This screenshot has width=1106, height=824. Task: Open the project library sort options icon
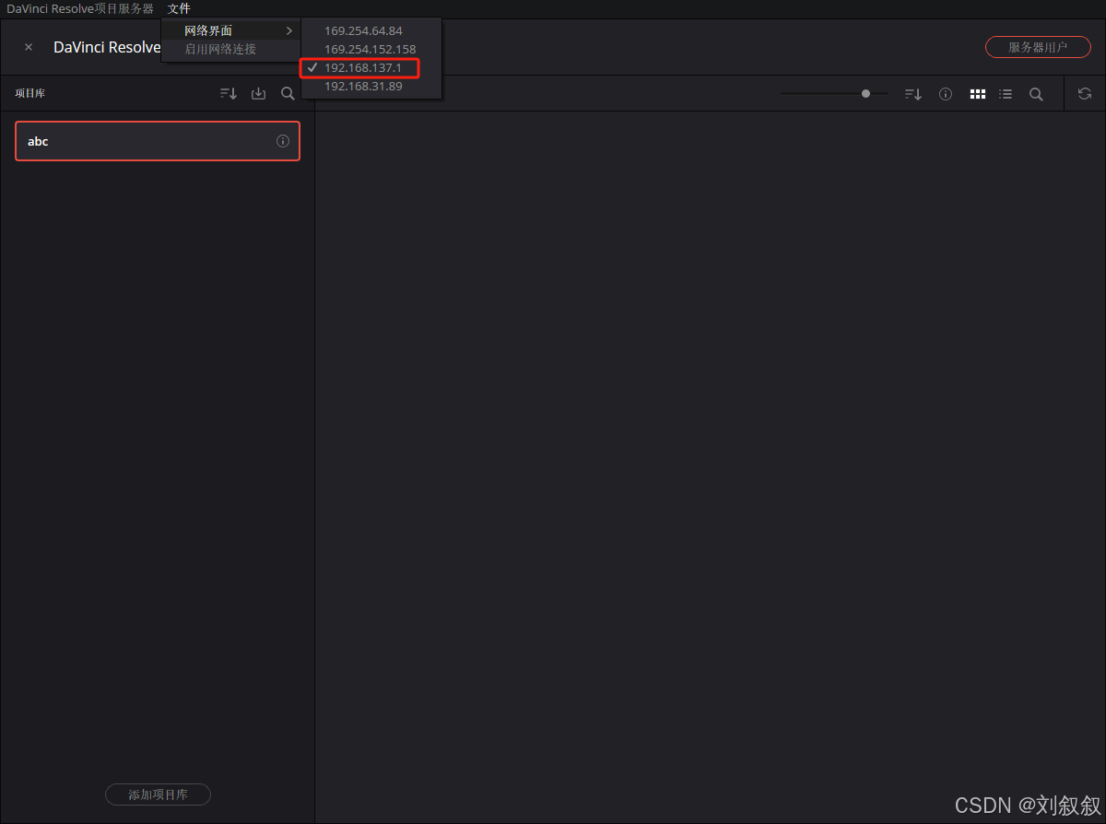pyautogui.click(x=227, y=93)
